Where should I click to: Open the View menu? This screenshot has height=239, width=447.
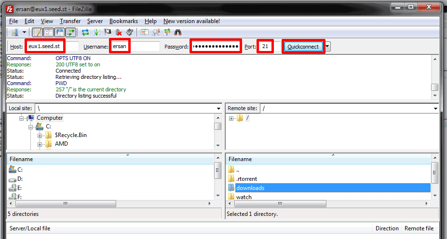tap(47, 21)
